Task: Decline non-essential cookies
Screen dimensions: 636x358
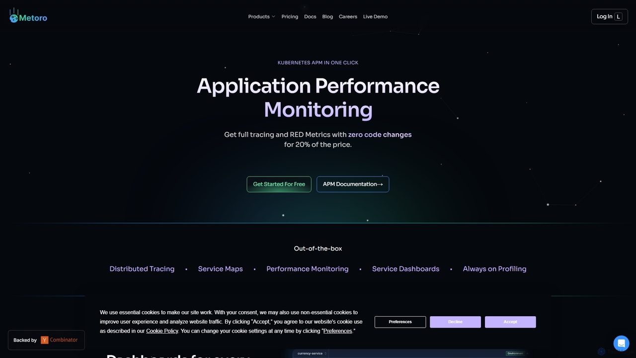Action: point(455,322)
